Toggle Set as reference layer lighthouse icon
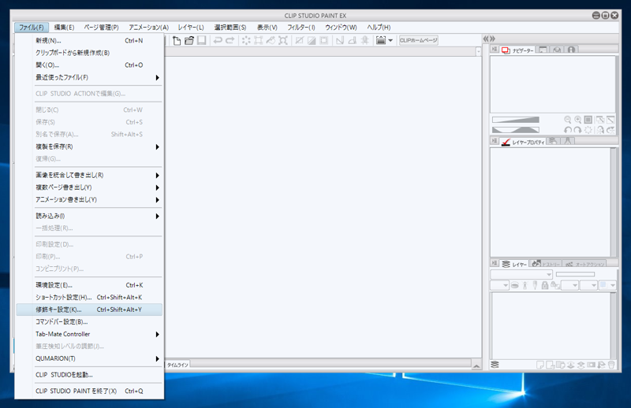631x408 pixels. coord(525,285)
